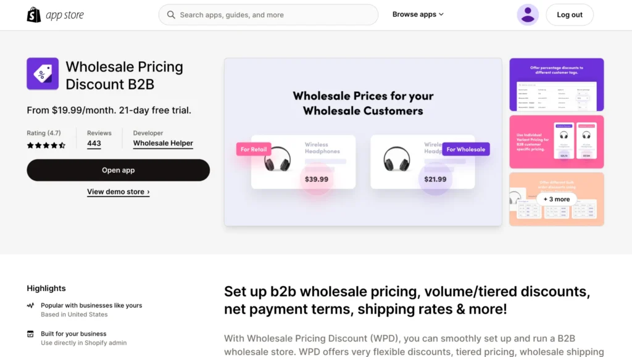Click the Open app button
Image resolution: width=632 pixels, height=357 pixels.
(118, 170)
